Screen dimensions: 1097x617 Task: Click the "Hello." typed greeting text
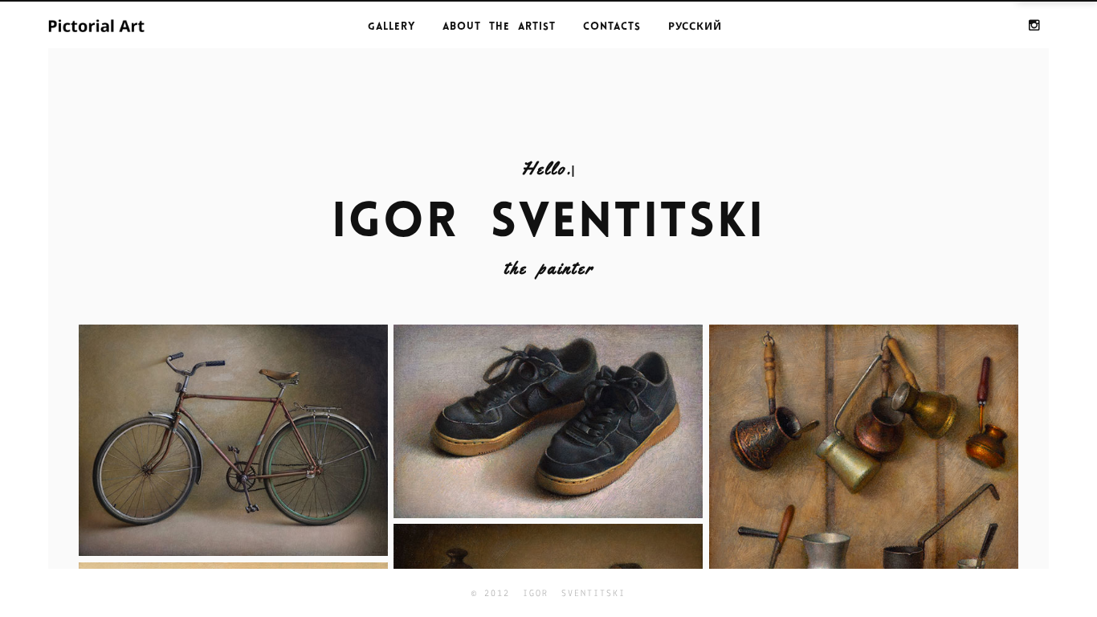coord(546,169)
